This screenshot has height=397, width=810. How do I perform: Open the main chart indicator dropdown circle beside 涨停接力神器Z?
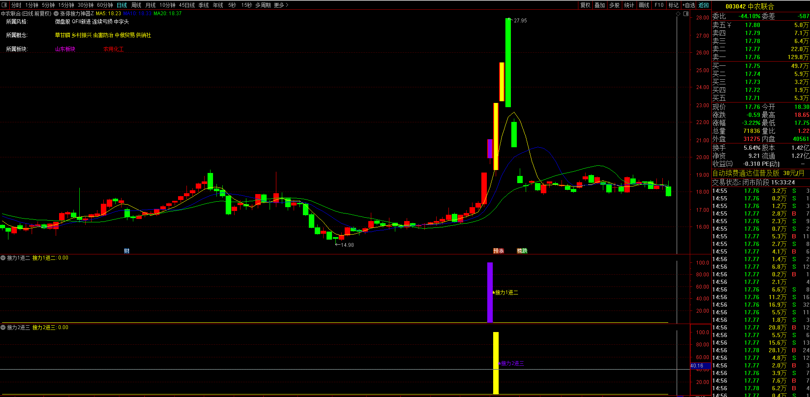pyautogui.click(x=56, y=14)
